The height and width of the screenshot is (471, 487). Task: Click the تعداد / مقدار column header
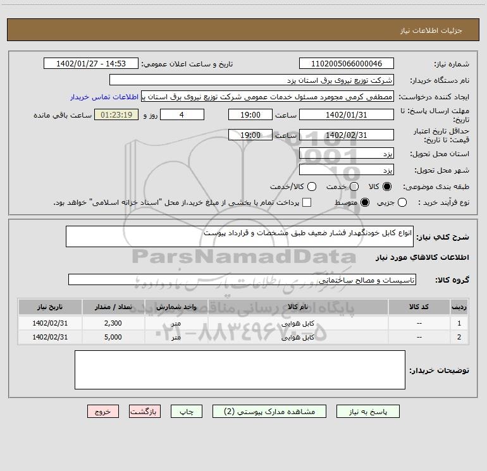(x=113, y=307)
